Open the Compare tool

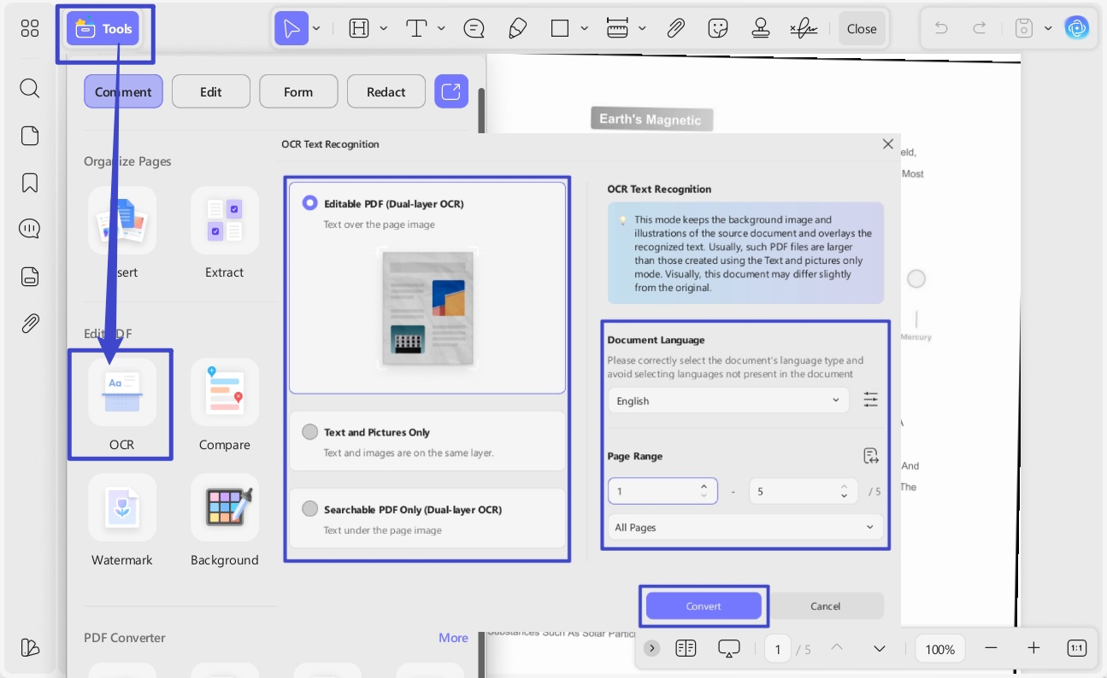coord(224,393)
